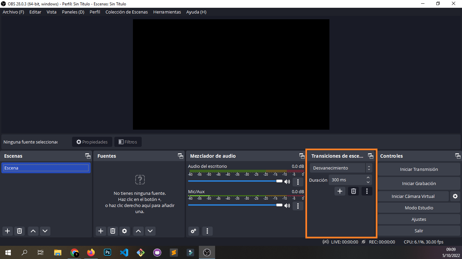Delete the selected scene using trash icon

19,231
